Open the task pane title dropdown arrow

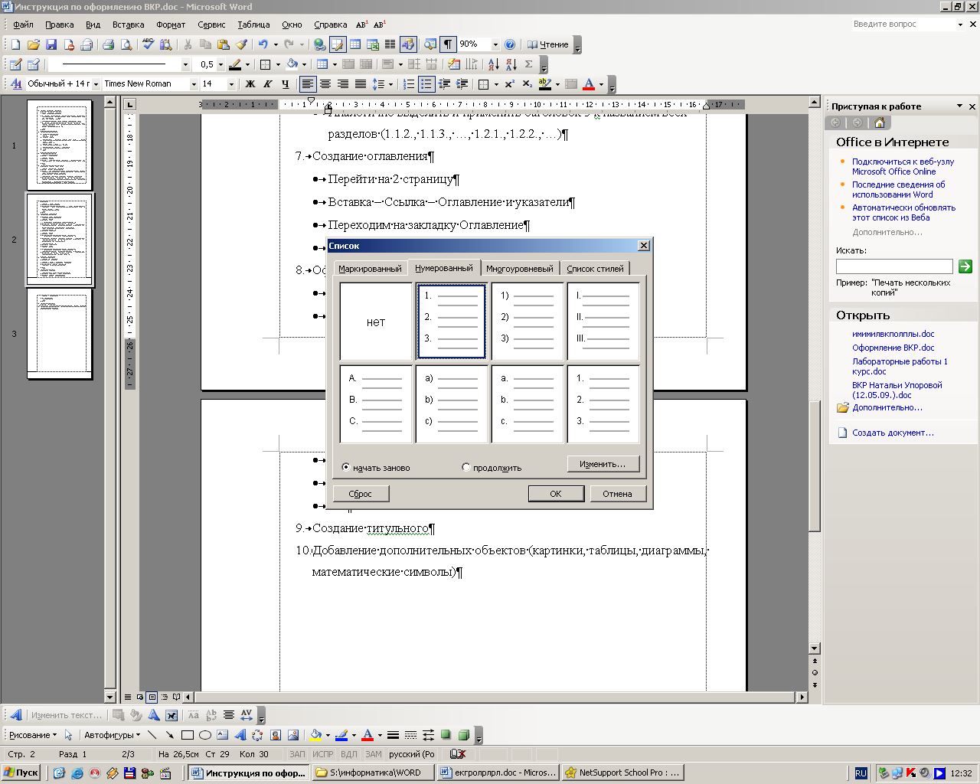pyautogui.click(x=959, y=106)
